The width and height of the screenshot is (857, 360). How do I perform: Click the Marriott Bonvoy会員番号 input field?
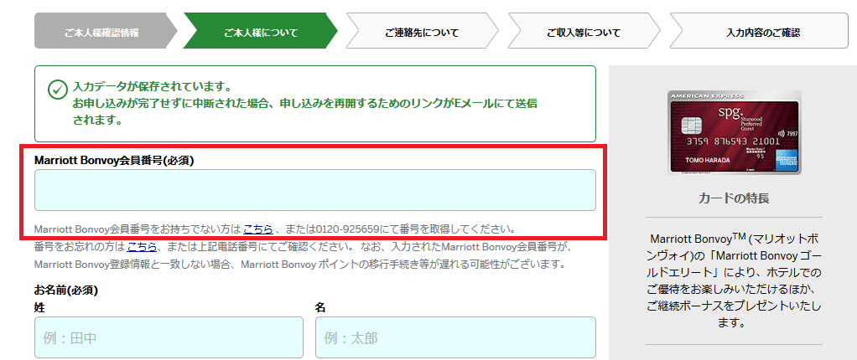pyautogui.click(x=314, y=190)
